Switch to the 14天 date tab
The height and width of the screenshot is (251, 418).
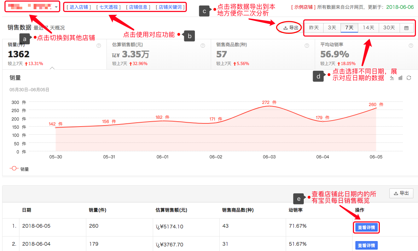[x=368, y=28]
